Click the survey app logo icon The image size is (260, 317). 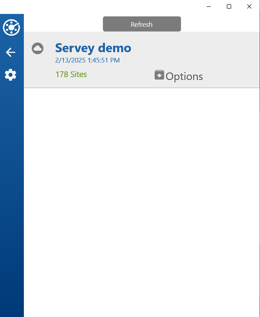point(11,27)
